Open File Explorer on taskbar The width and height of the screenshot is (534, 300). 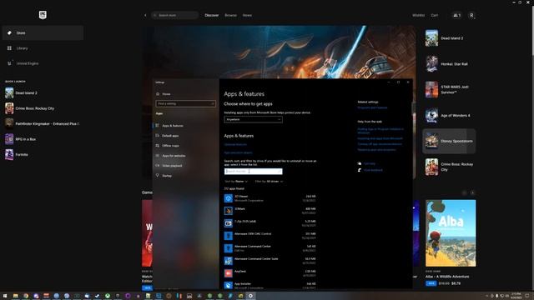[15, 296]
